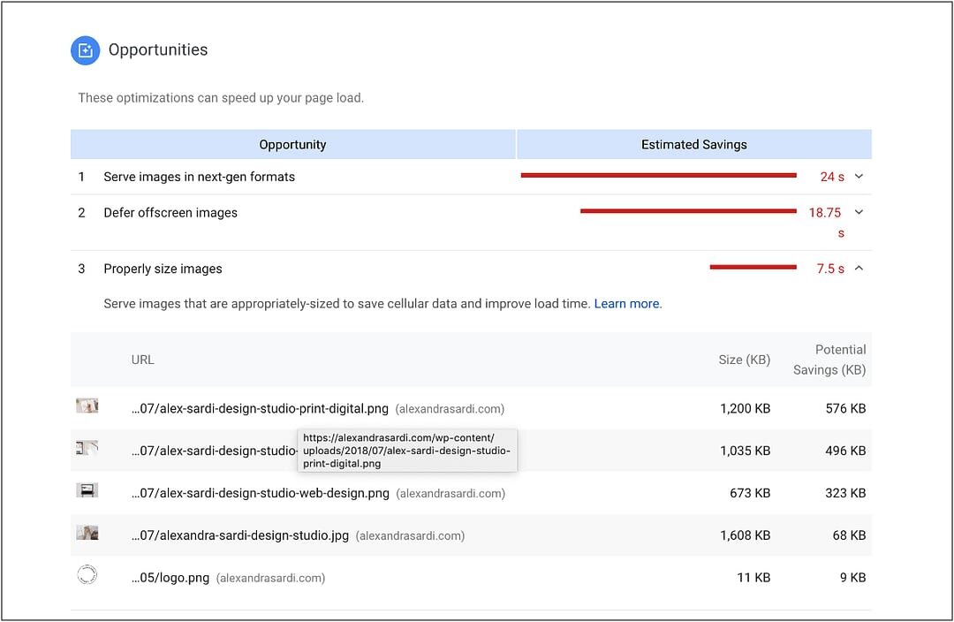This screenshot has width=954, height=622.
Task: Click the Properly size images title
Action: tap(163, 269)
